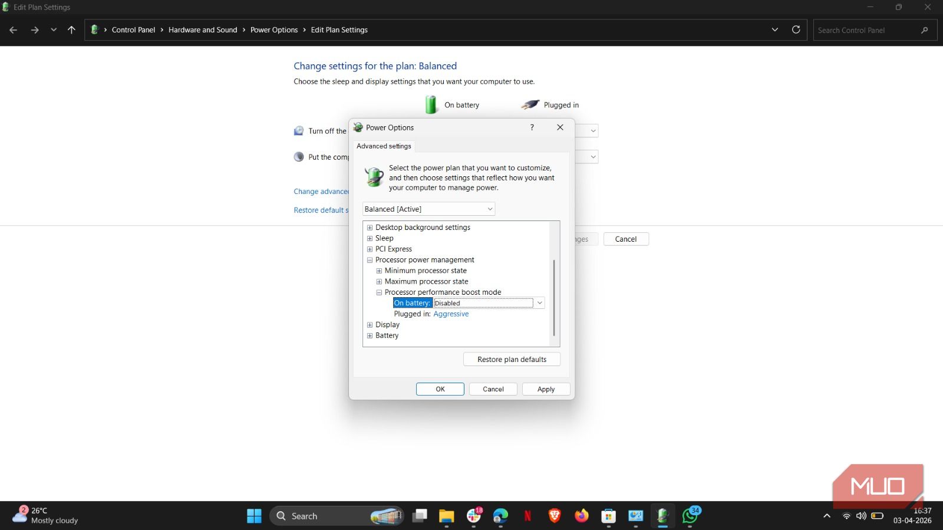The image size is (943, 530).
Task: Expand the Battery node
Action: pos(370,335)
